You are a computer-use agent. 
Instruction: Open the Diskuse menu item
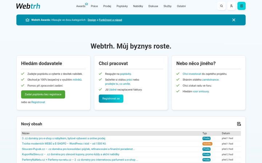[153, 6]
